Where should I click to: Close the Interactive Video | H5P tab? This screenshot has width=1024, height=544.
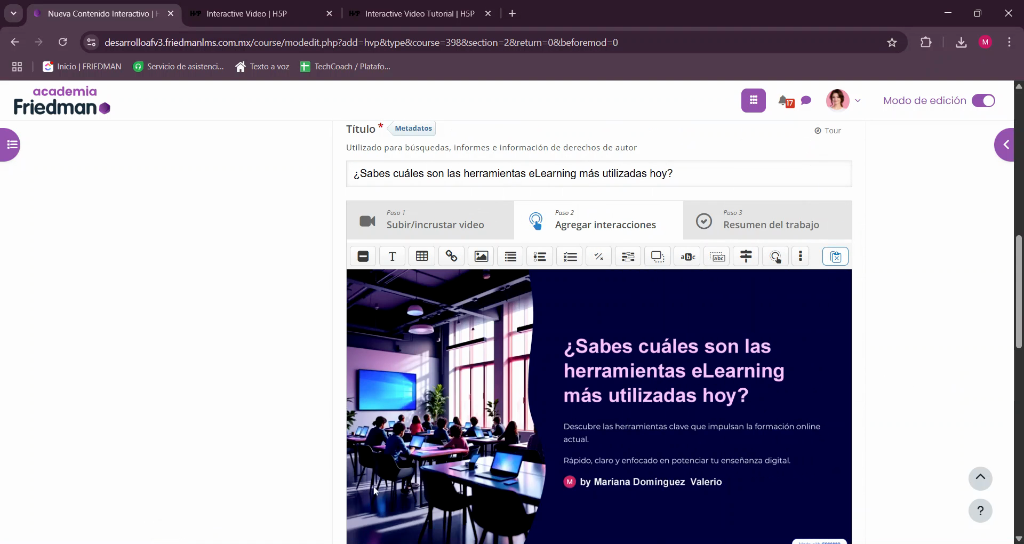coord(329,13)
